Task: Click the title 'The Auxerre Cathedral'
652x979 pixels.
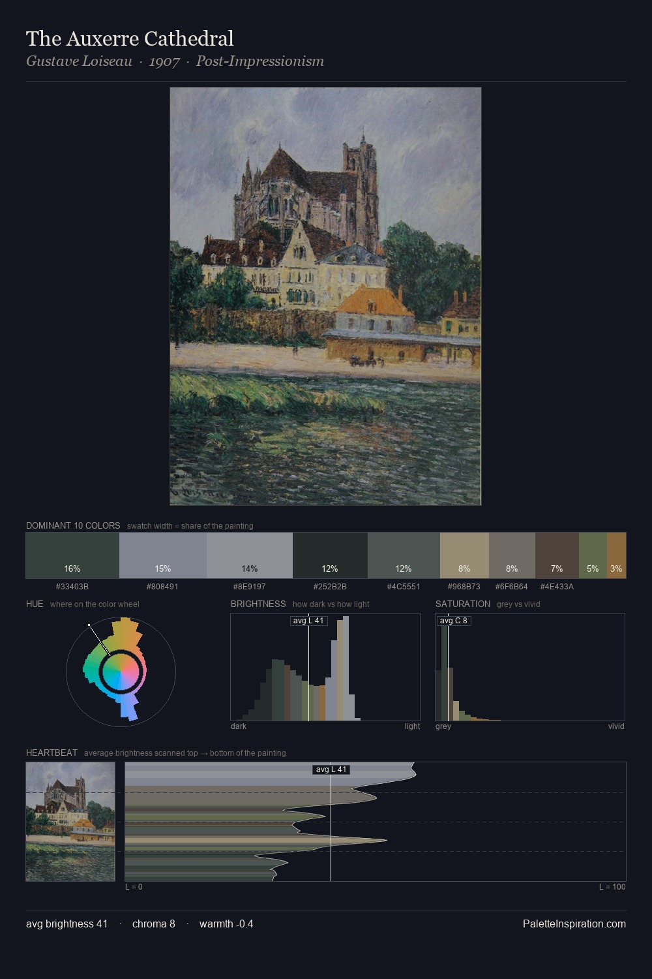Action: pos(130,39)
